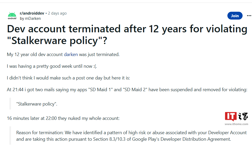Click the "I didn't think" sentence
The width and height of the screenshot is (252, 148).
pyautogui.click(x=68, y=78)
